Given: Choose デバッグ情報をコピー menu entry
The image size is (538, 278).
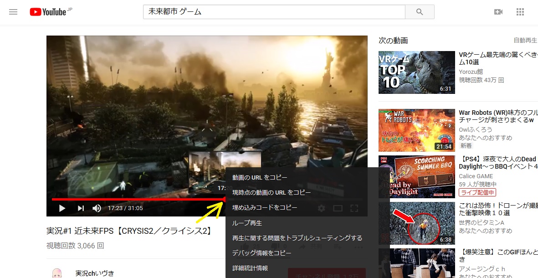Looking at the screenshot, I should pos(262,253).
